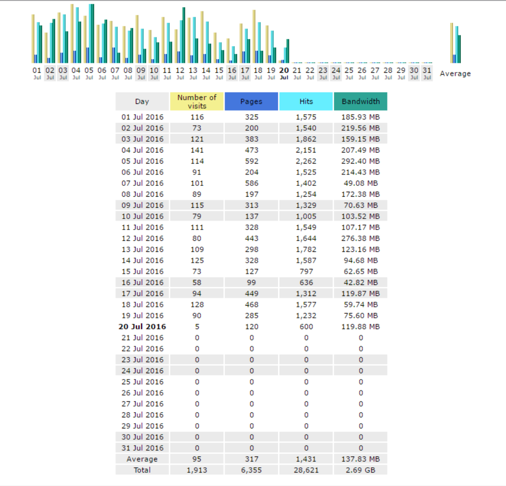This screenshot has height=486, width=506.
Task: Select average hits '1,431'
Action: (306, 459)
